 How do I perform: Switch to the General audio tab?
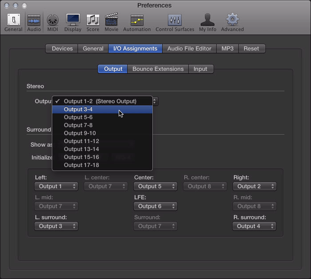pos(93,49)
